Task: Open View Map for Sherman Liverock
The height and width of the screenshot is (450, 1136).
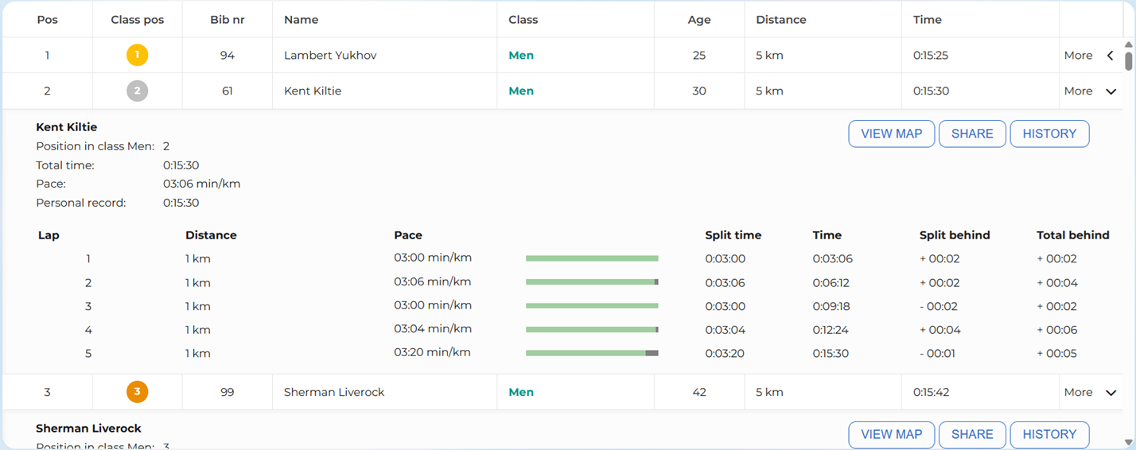Action: click(x=891, y=435)
